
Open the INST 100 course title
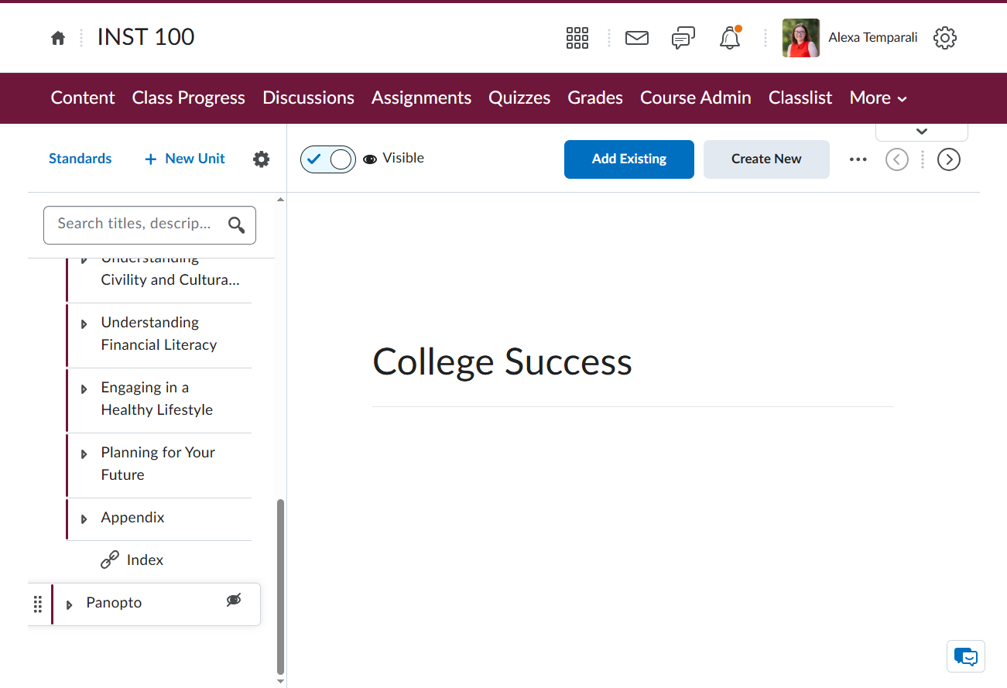tap(146, 37)
